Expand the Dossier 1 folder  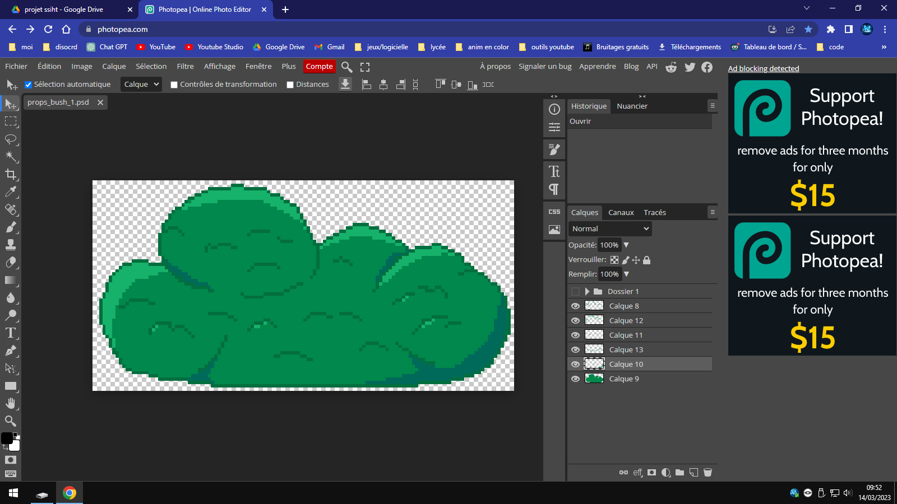587,291
